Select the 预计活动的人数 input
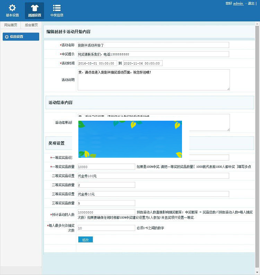The height and width of the screenshot is (275, 260). coord(106,212)
